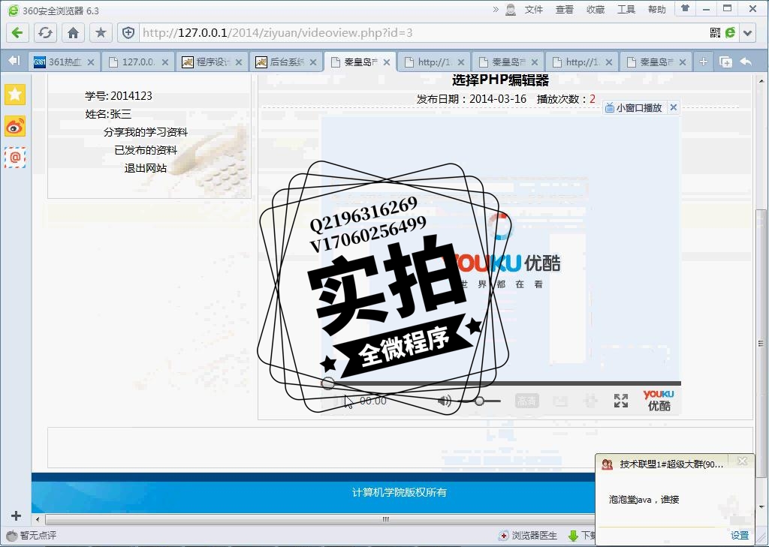Open the shield security icon by address bar
This screenshot has height=547, width=769.
128,33
